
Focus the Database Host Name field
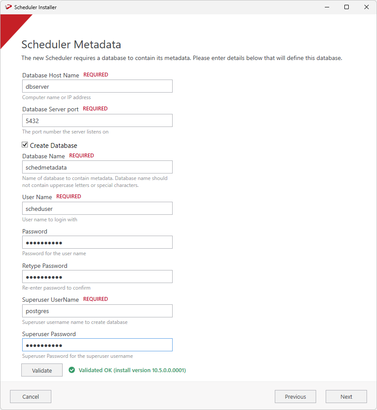coord(97,87)
